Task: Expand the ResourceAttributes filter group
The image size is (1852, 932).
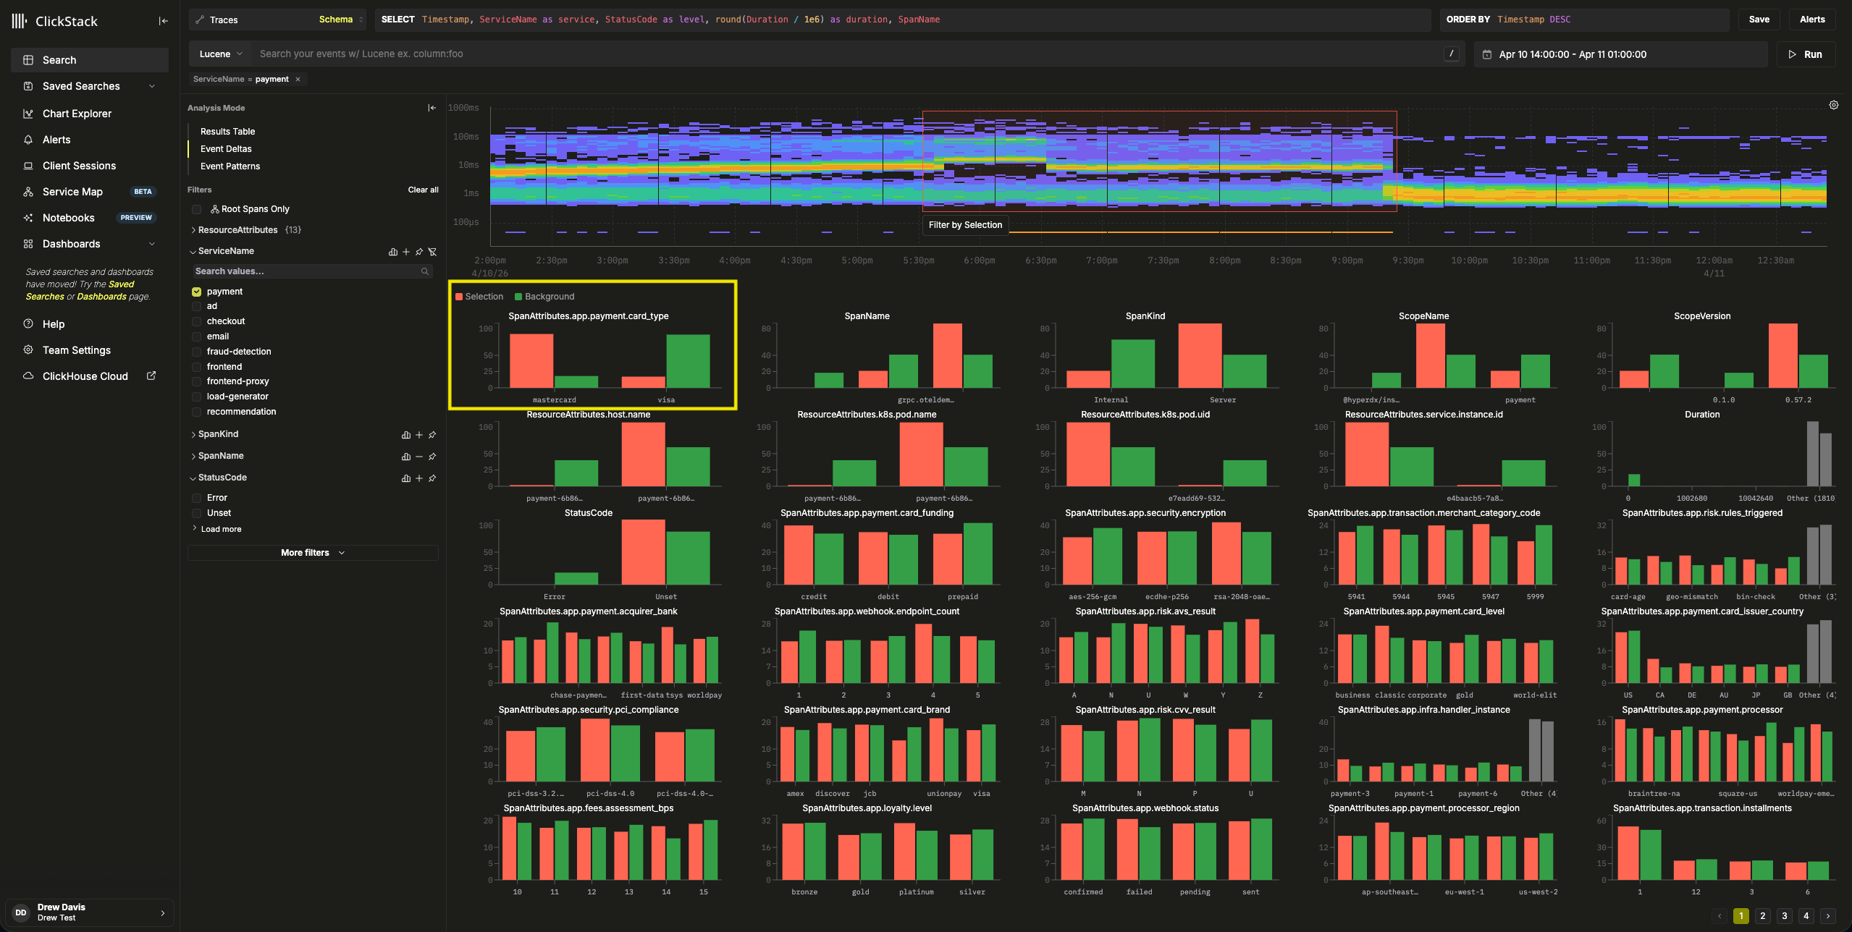Action: pyautogui.click(x=193, y=230)
